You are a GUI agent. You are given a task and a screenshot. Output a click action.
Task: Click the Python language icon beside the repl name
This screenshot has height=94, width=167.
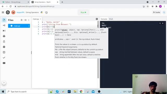42,13
